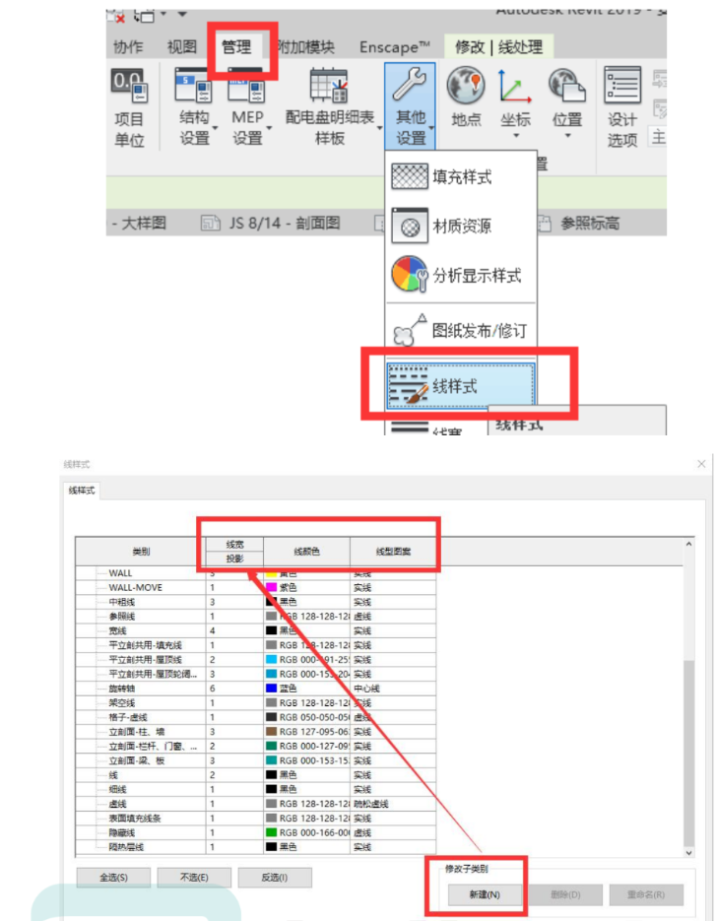Expand the 位置 dropdown arrow
The width and height of the screenshot is (716, 921).
pyautogui.click(x=567, y=136)
